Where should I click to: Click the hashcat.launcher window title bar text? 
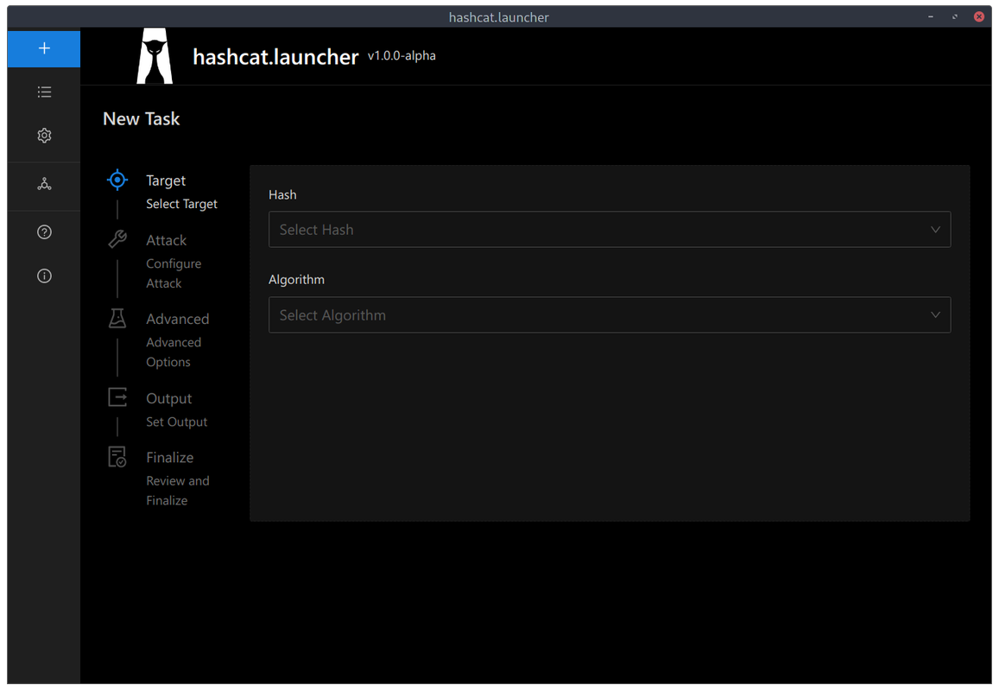(498, 17)
